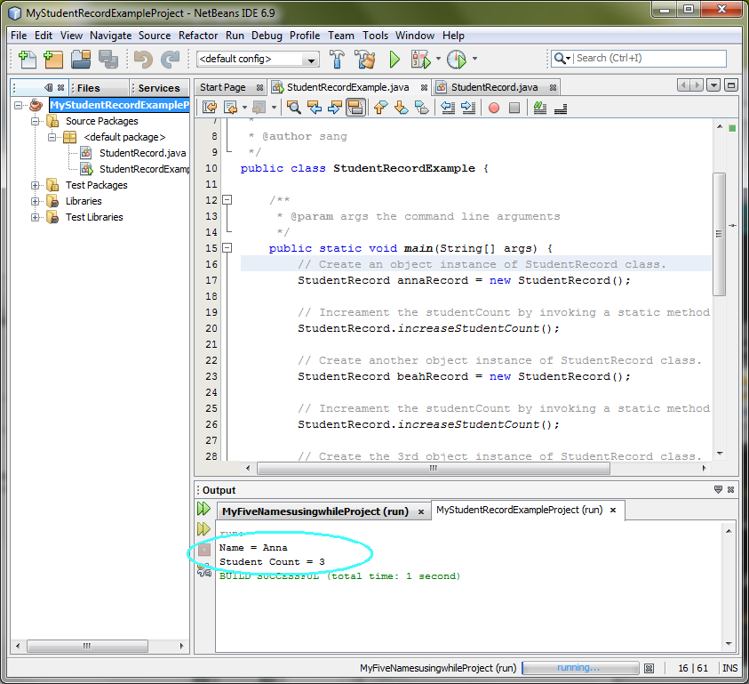Open search options dropdown magnifier
Screen dimensions: 749x684
[x=562, y=59]
